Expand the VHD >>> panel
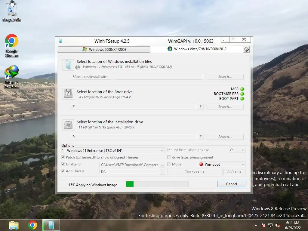 (234, 172)
